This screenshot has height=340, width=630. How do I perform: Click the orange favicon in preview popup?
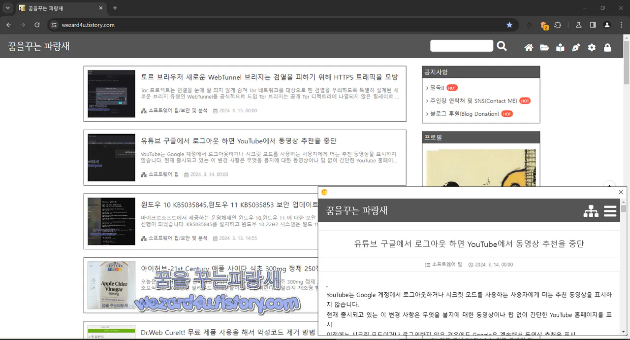[324, 192]
